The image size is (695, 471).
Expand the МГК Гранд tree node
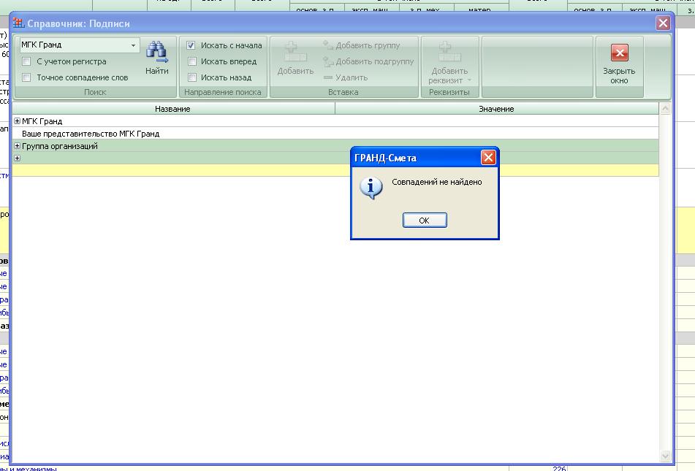coord(18,121)
